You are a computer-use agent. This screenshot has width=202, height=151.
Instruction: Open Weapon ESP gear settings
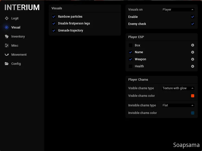click(x=193, y=59)
